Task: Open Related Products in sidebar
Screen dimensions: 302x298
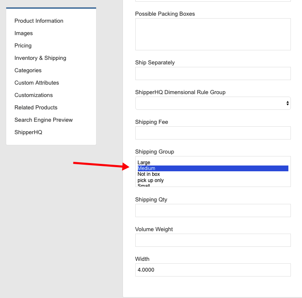Action: (36, 108)
